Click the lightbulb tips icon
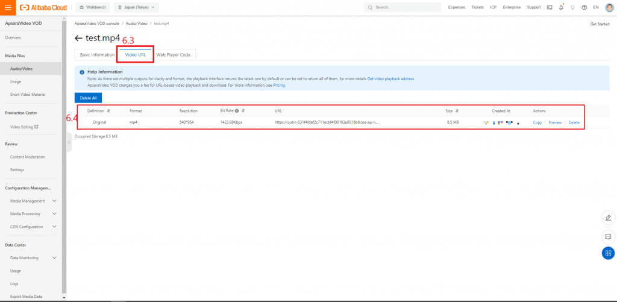 [x=572, y=7]
